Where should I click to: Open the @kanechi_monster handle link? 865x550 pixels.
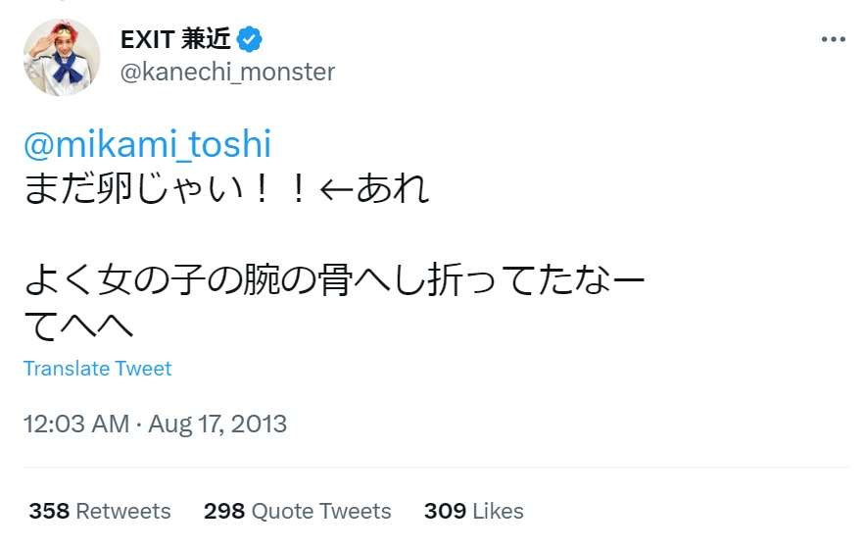coord(227,72)
